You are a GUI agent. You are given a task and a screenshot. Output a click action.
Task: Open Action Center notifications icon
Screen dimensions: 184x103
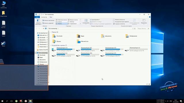pyautogui.click(x=181, y=101)
